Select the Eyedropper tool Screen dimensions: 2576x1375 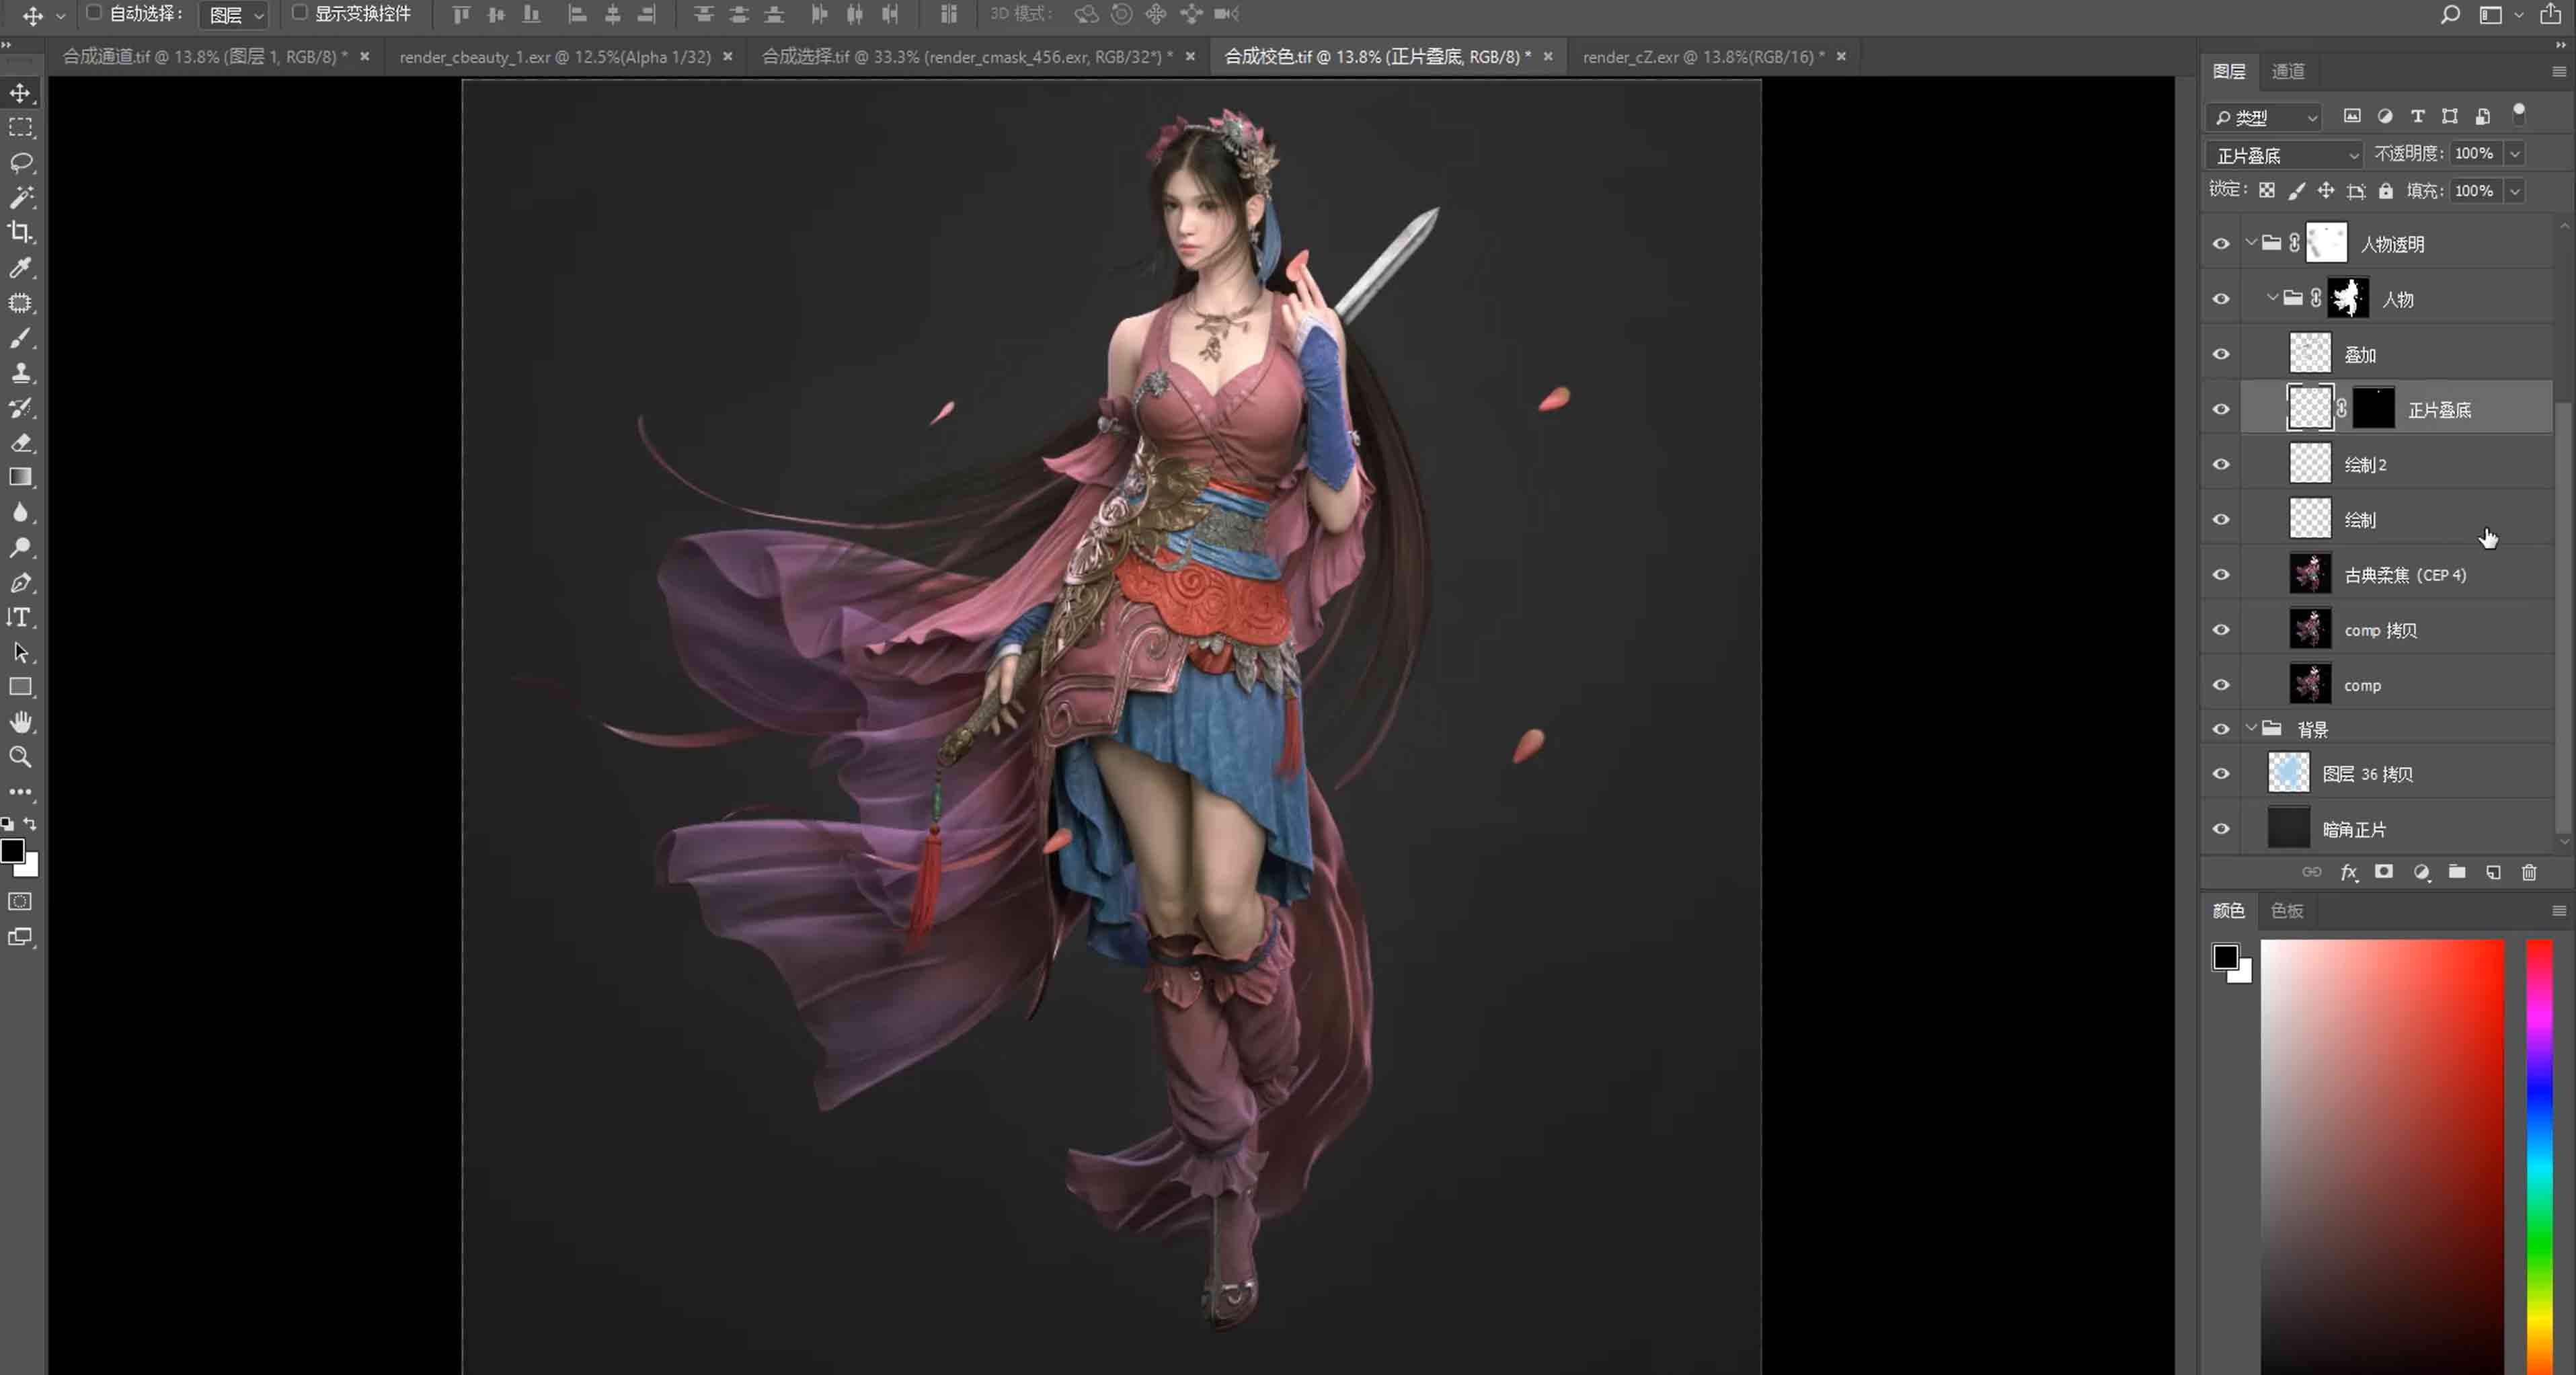[21, 268]
